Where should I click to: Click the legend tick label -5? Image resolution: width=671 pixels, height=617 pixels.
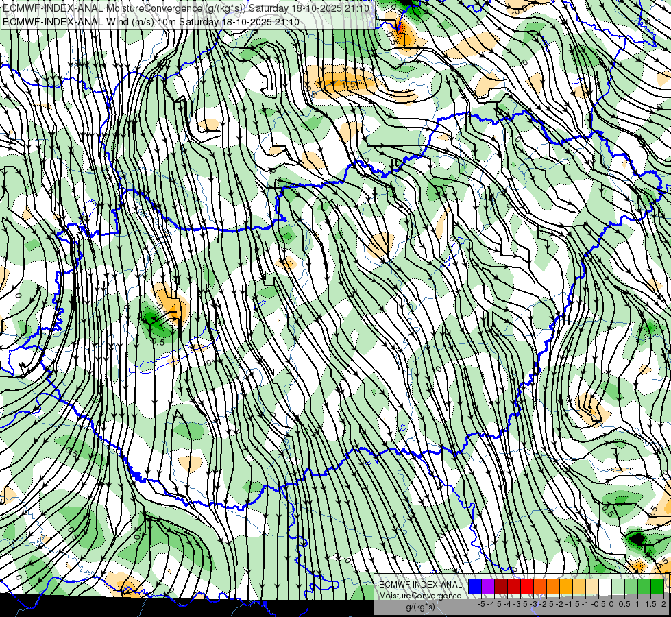coord(481,604)
